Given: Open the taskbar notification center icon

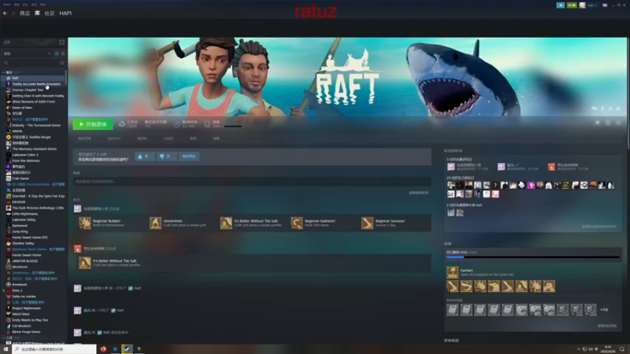Looking at the screenshot, I should click(622, 349).
